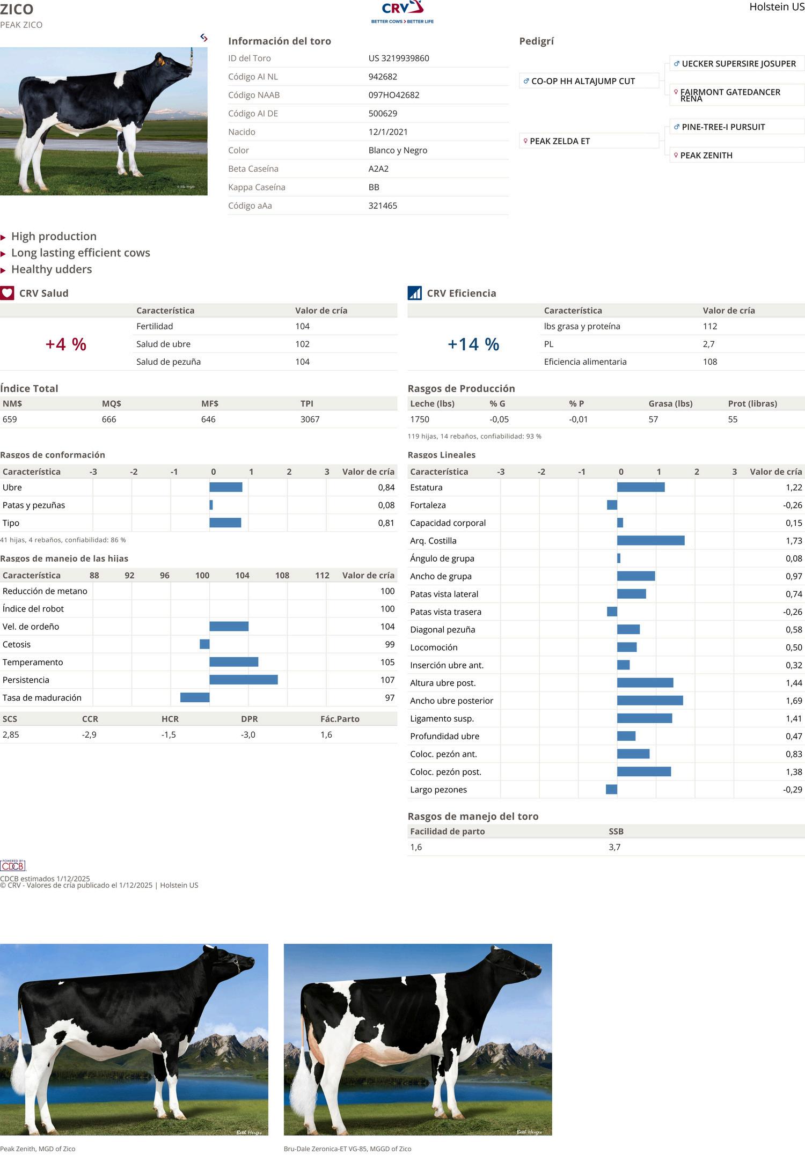Viewport: 805px width, 1155px height.
Task: Open the main ZICO bull photo
Action: pos(104,121)
